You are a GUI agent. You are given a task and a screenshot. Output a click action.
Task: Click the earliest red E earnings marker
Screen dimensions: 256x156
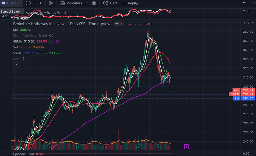pos(31,147)
